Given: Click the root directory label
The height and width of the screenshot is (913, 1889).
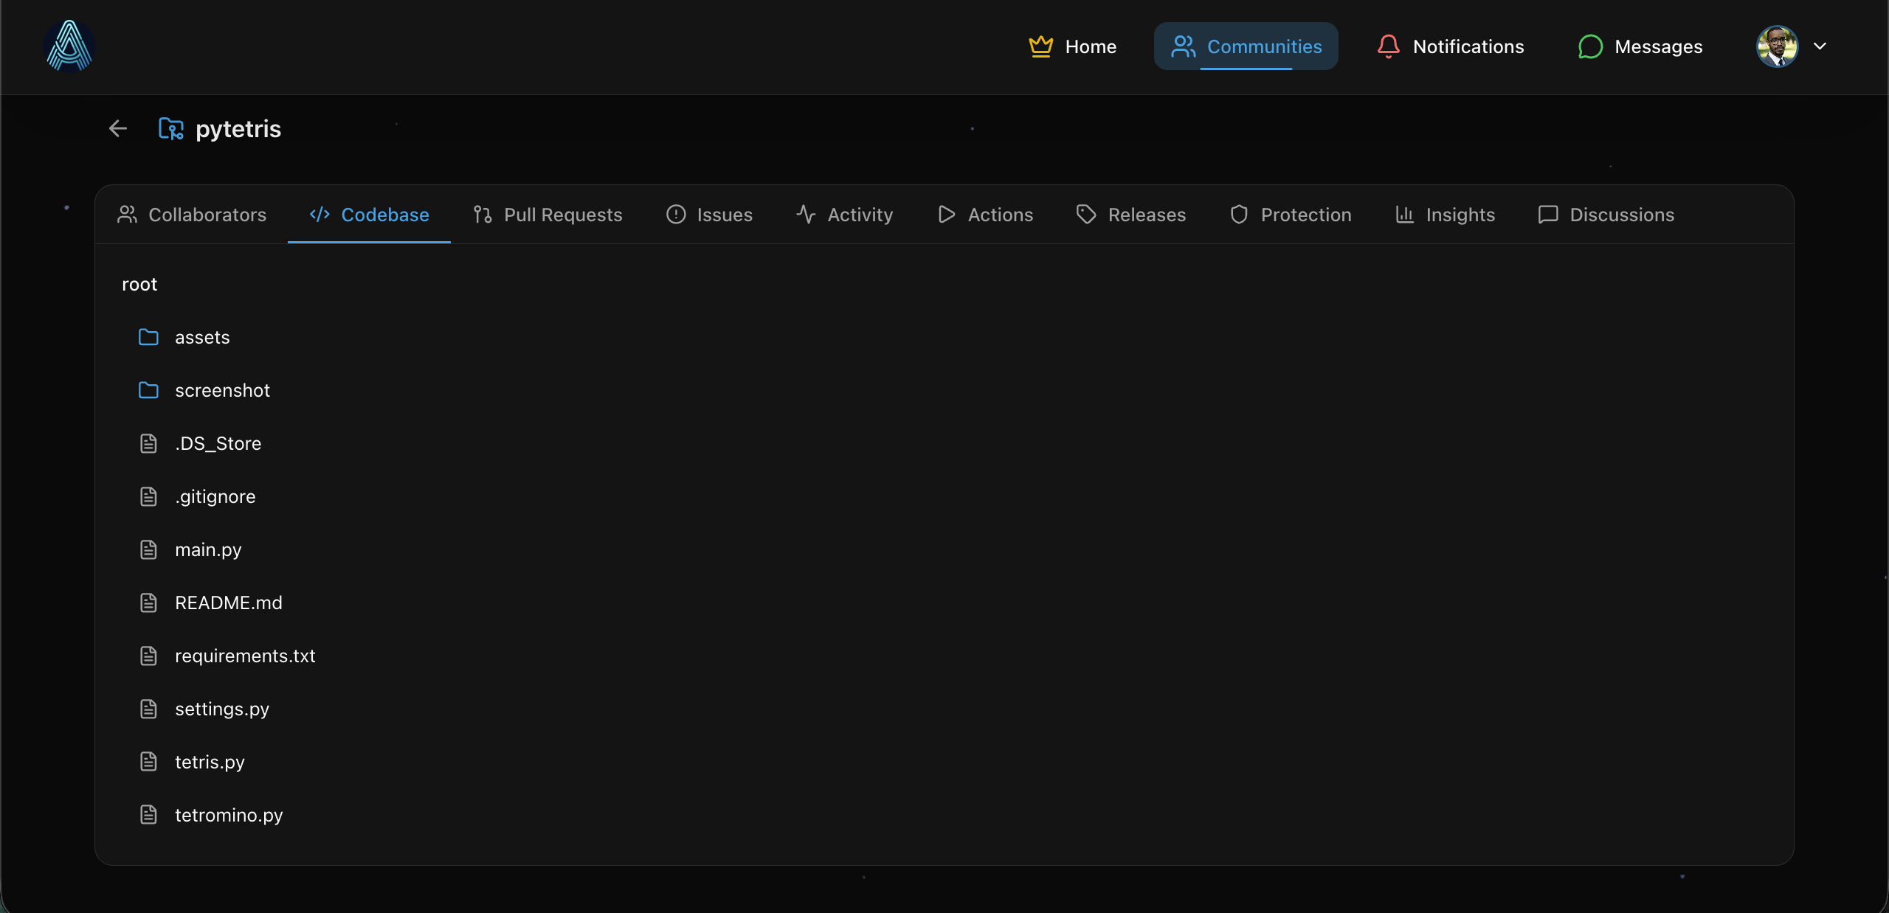Looking at the screenshot, I should pos(139,285).
